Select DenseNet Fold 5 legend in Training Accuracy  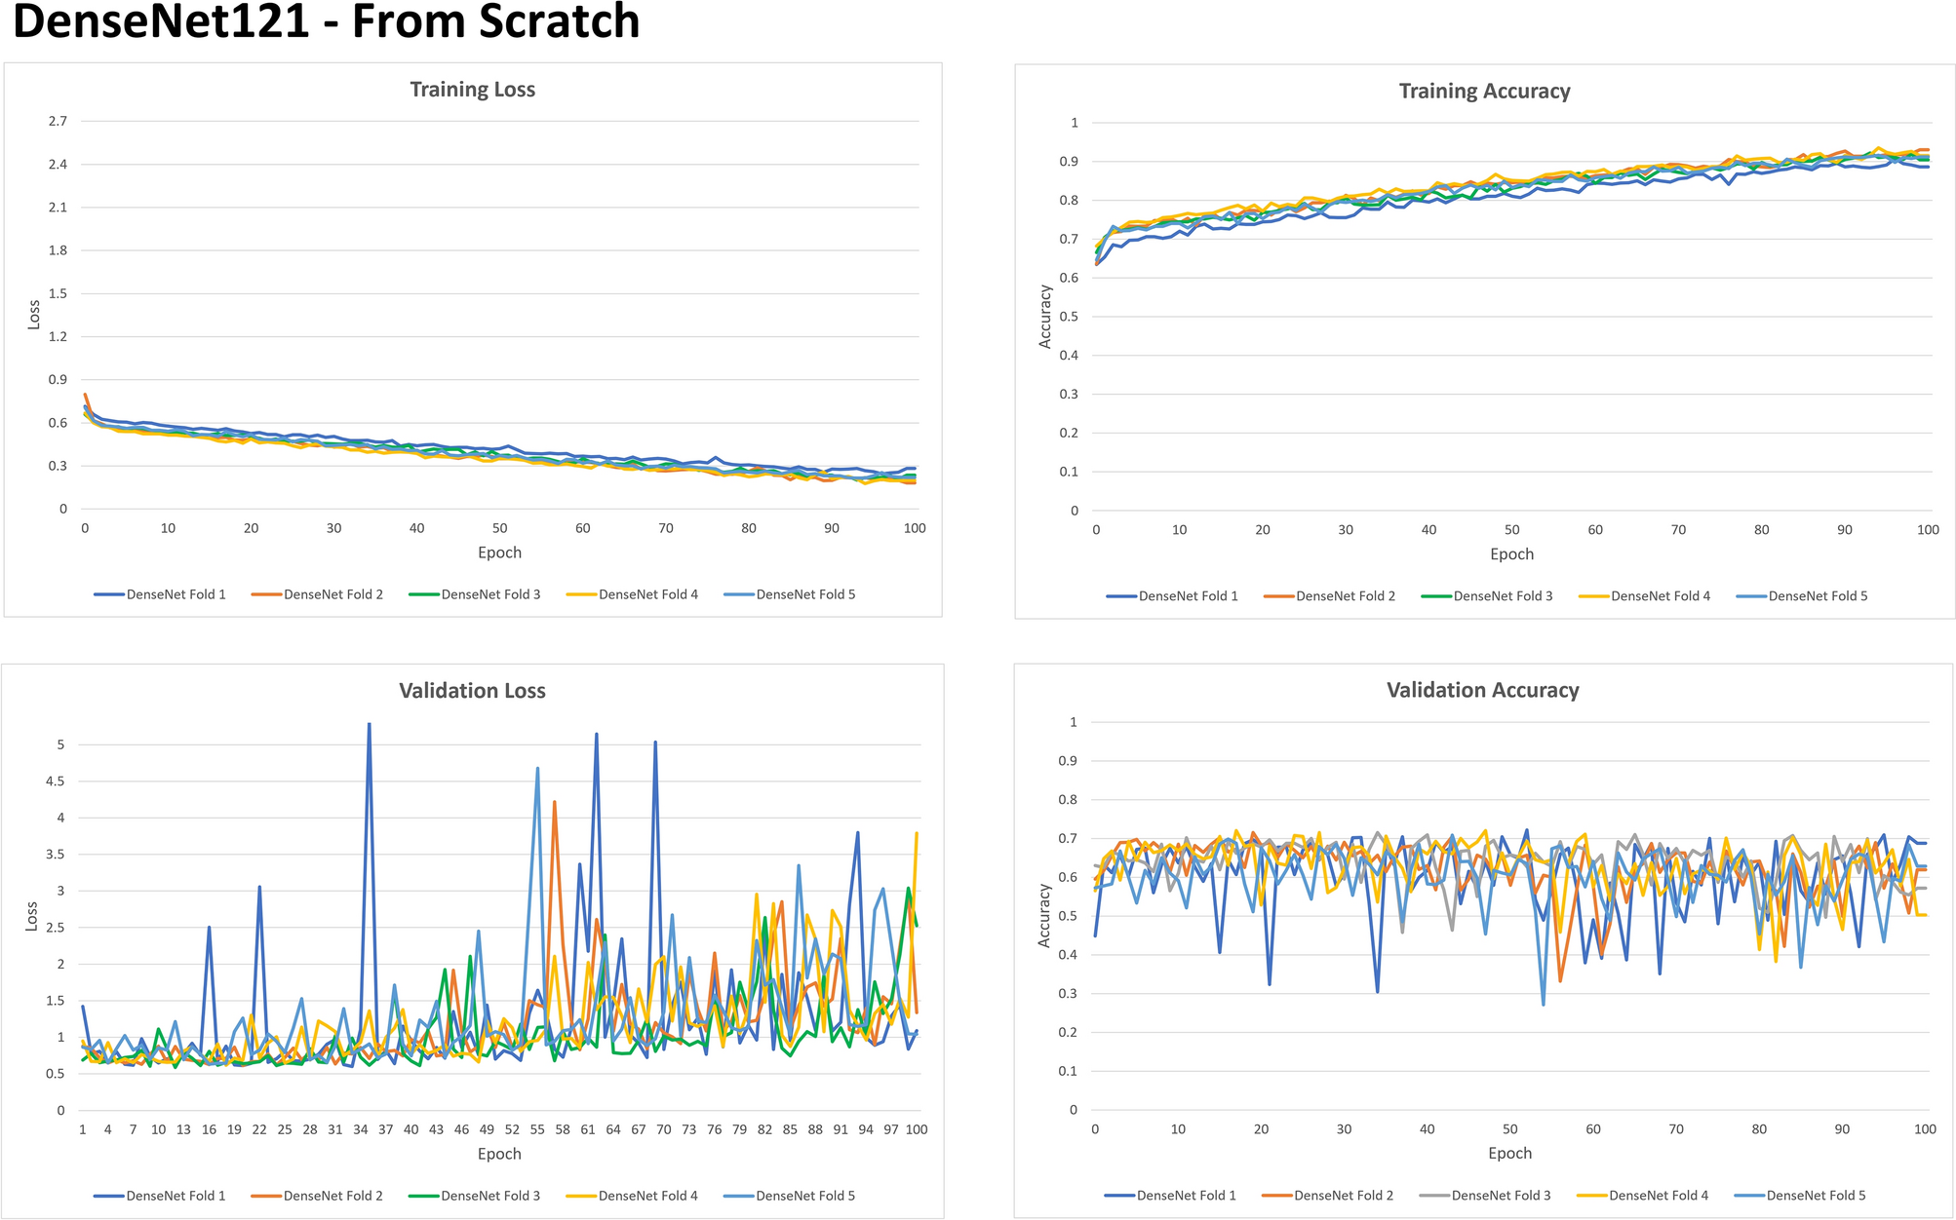pyautogui.click(x=1818, y=596)
